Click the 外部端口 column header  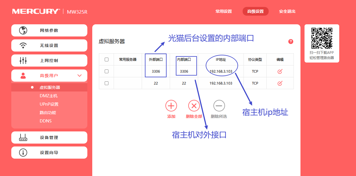156,59
